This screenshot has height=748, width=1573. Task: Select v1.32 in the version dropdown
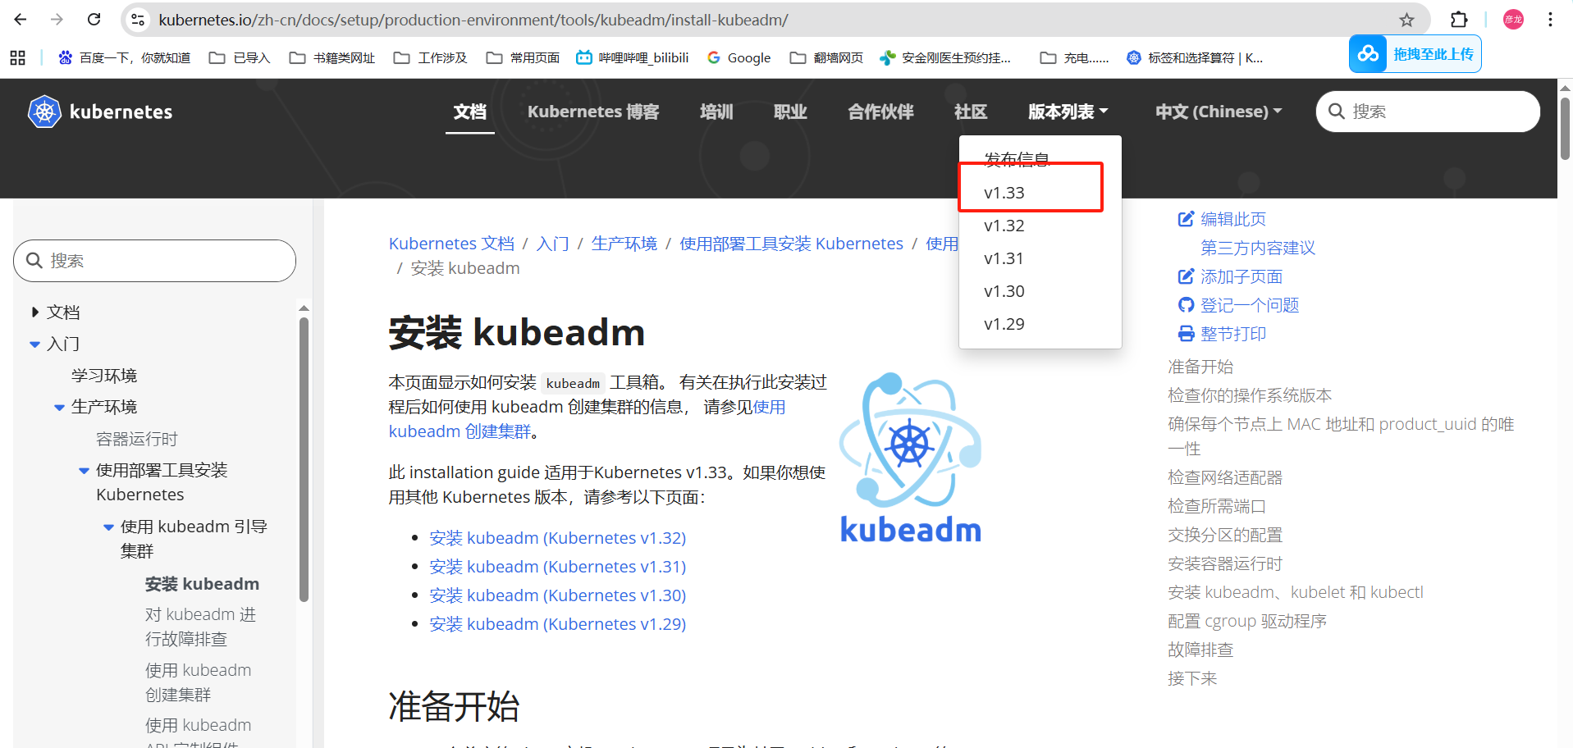pos(1040,226)
